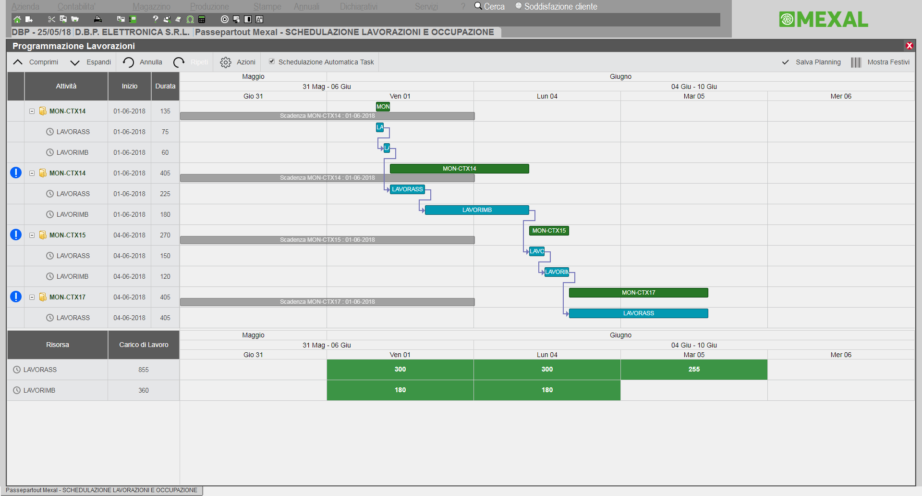Viewport: 922px width, 496px height.
Task: Toggle Schedulazione Automatica Task checkbox
Action: click(x=272, y=62)
